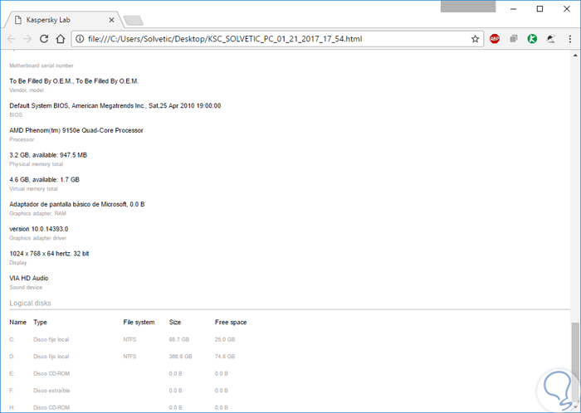Close the browser window
The image size is (581, 413).
[x=567, y=9]
